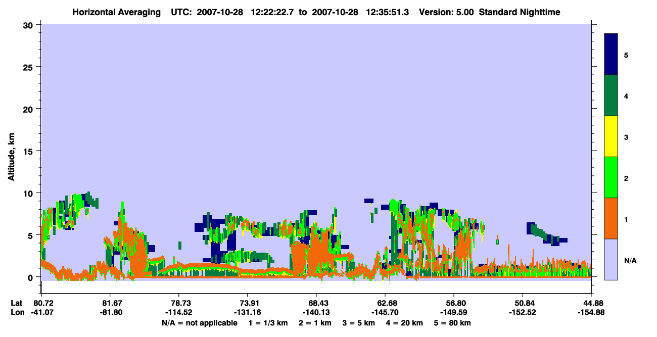The image size is (657, 337).
Task: Click the bright green colorbar segment labeled 2
Action: [611, 177]
